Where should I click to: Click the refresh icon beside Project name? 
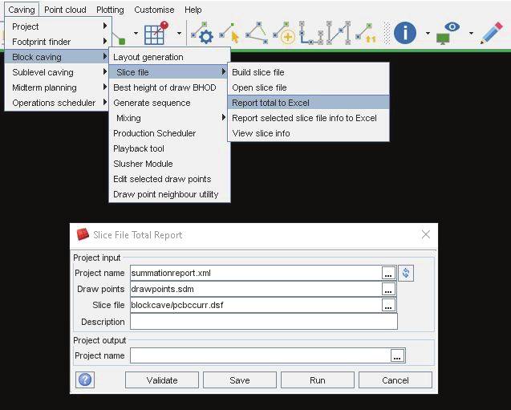pos(406,273)
